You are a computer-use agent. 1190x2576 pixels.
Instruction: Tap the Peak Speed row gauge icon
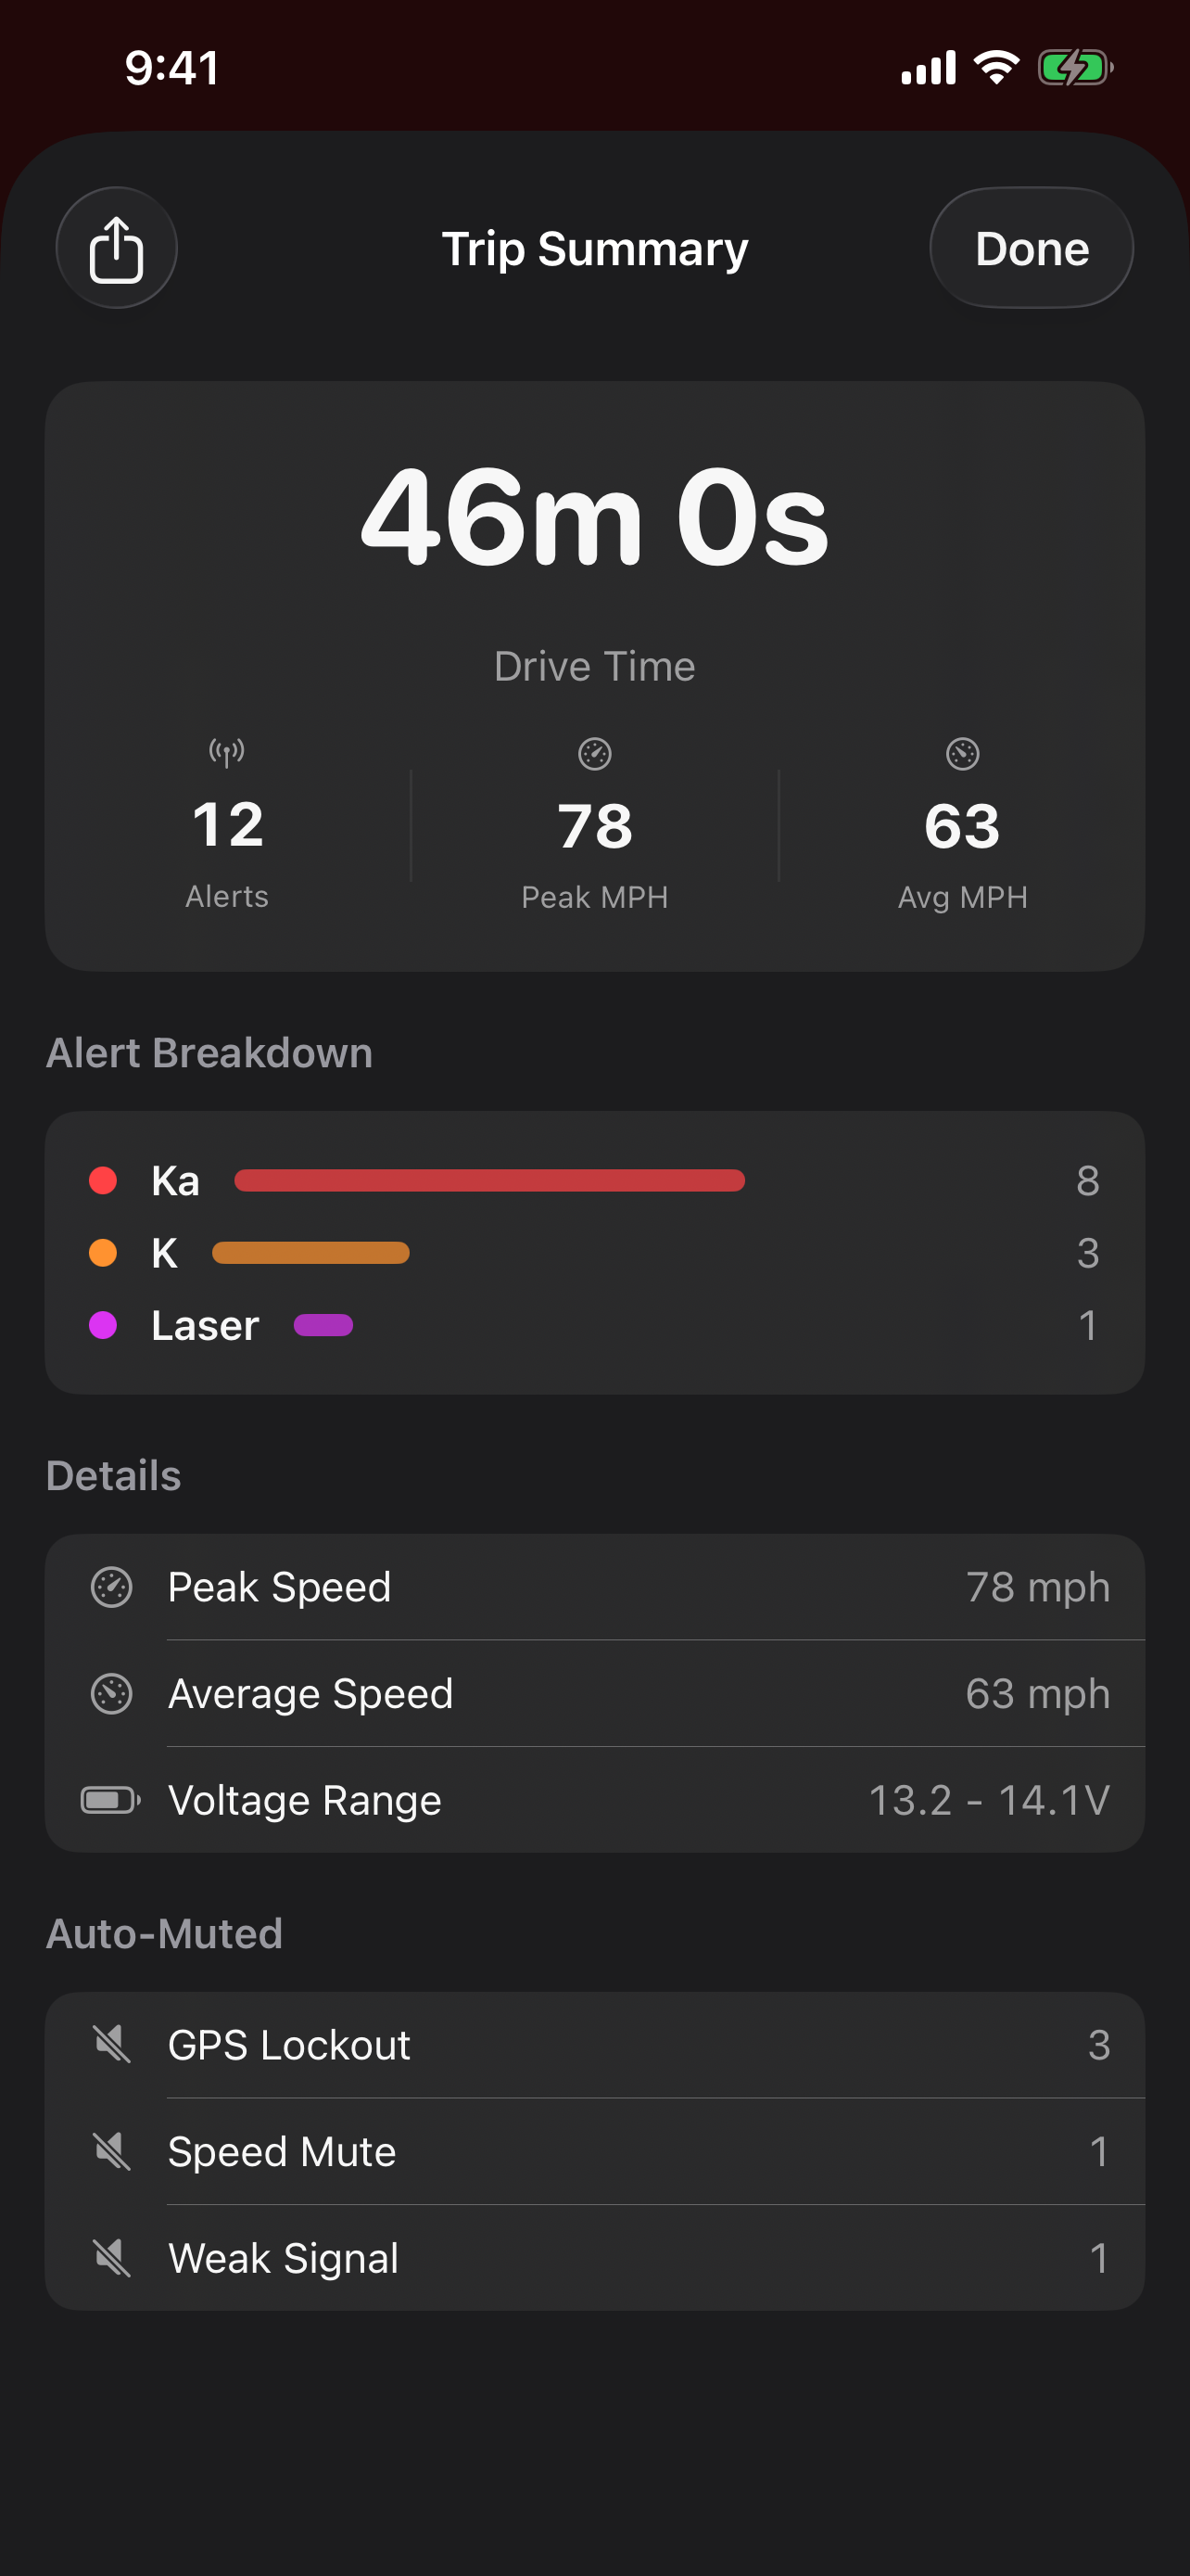tap(111, 1587)
